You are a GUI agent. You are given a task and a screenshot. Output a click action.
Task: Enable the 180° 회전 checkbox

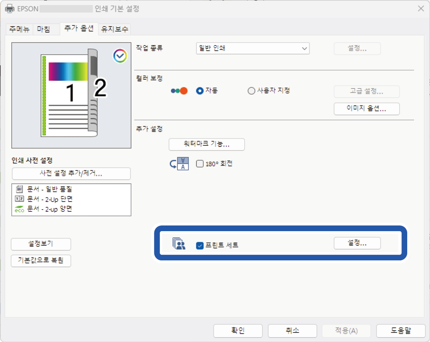coord(200,164)
